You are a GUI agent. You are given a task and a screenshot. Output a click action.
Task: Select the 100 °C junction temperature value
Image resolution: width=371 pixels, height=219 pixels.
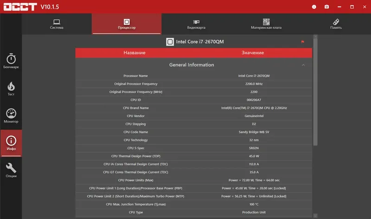point(254,204)
